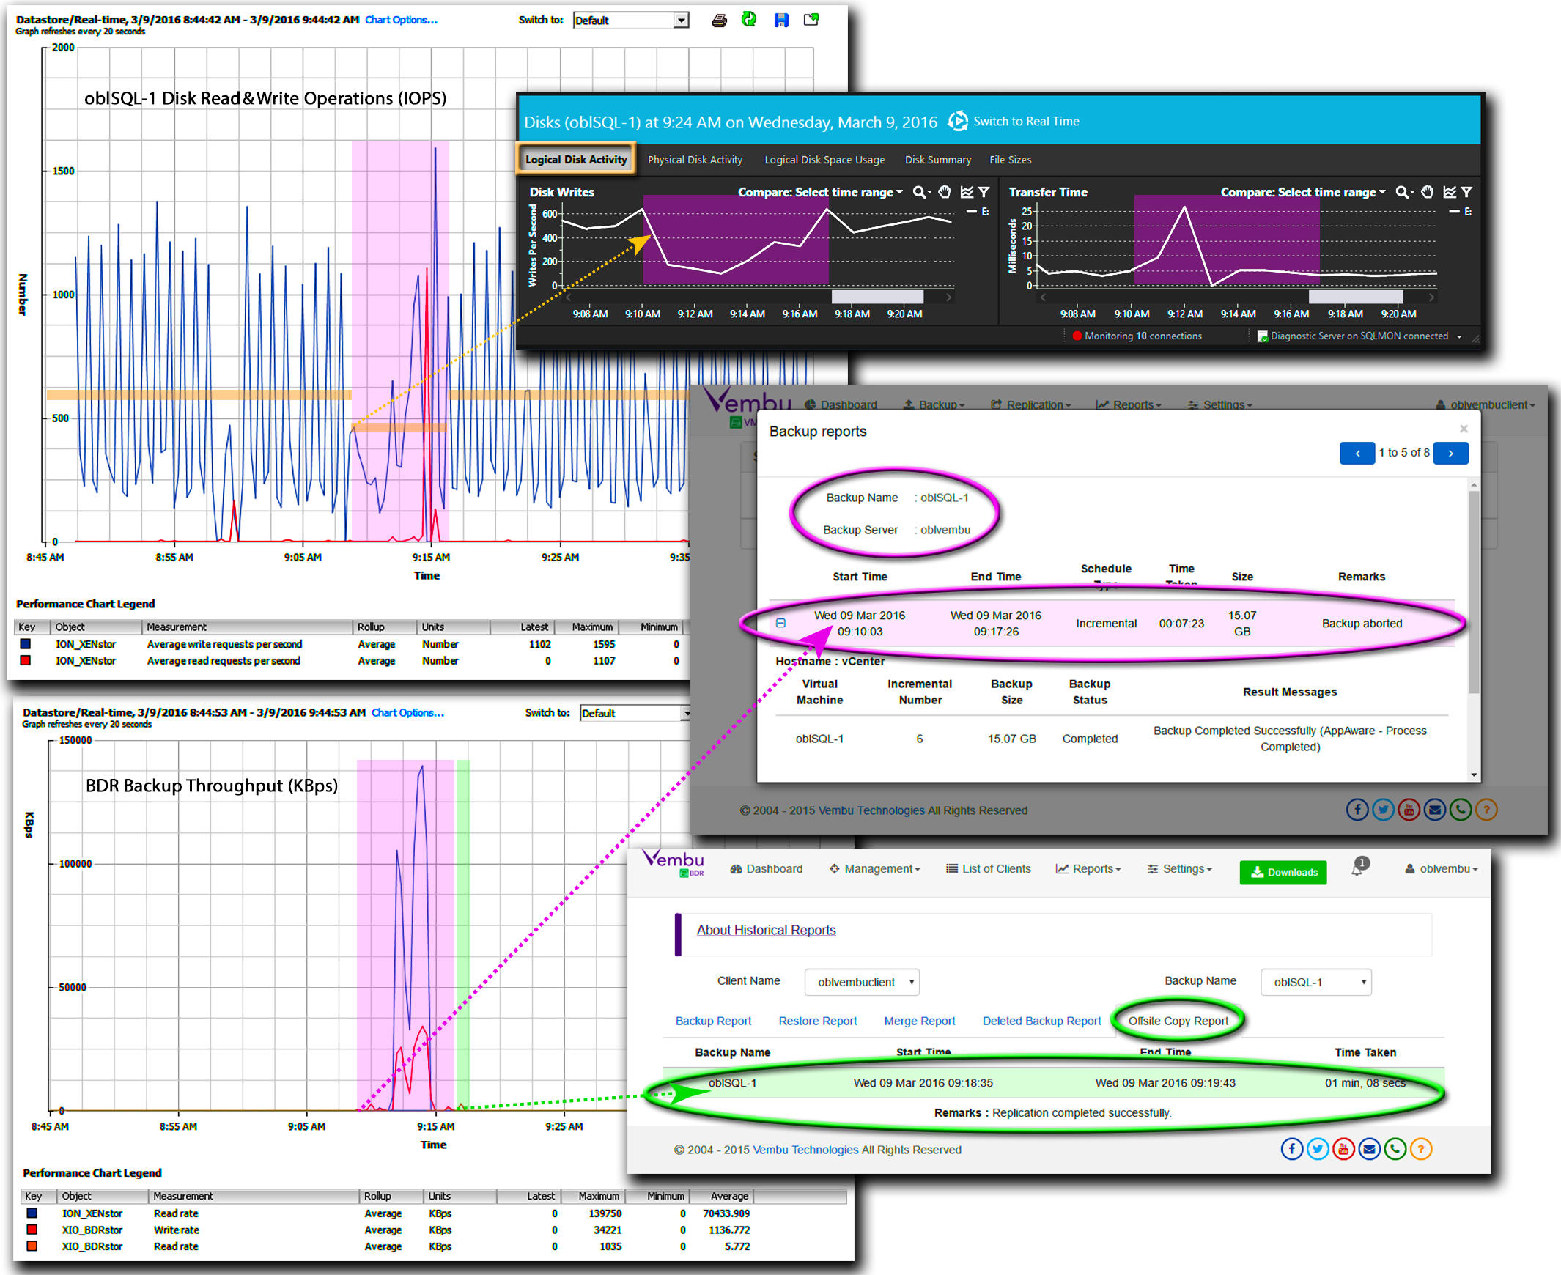Click the Vembu BDR logo

point(674,864)
